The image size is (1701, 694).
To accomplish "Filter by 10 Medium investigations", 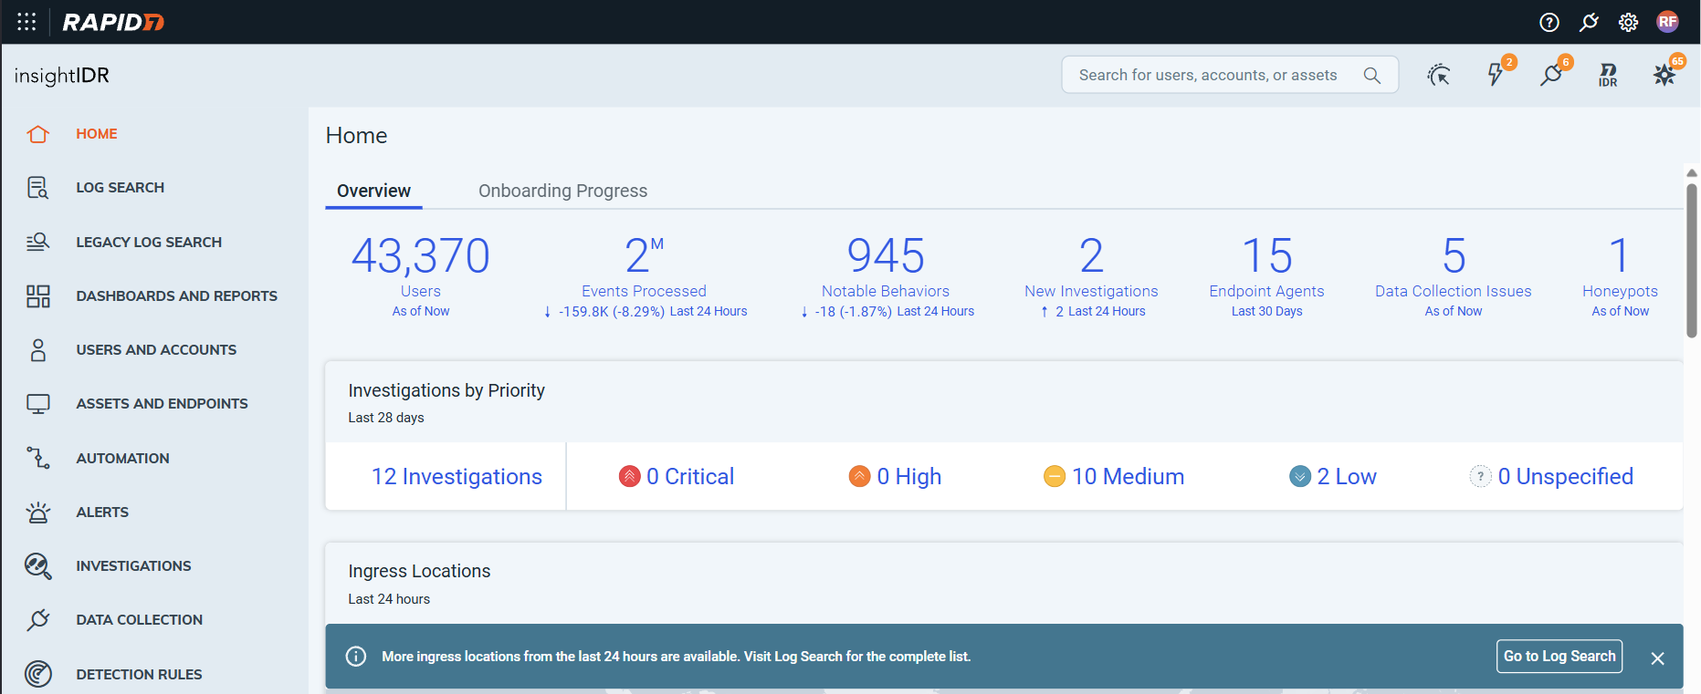I will pos(1114,477).
